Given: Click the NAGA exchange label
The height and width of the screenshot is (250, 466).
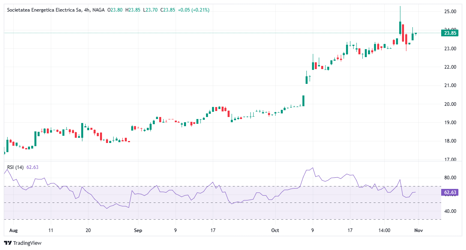Looking at the screenshot, I should click(x=99, y=10).
